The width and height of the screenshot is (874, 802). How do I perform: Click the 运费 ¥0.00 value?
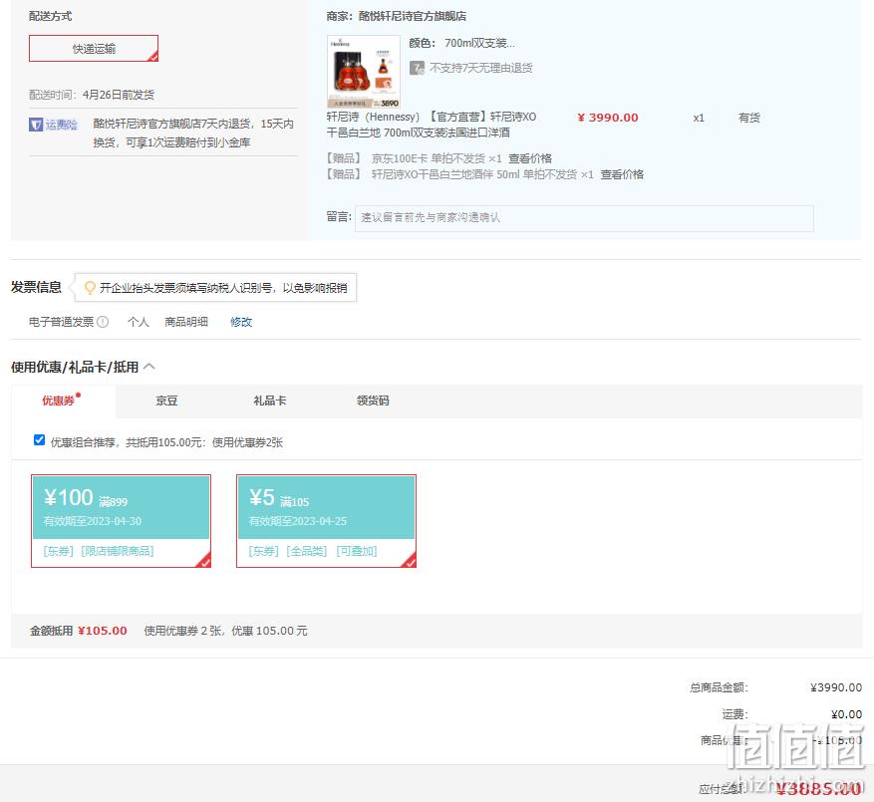pos(847,714)
